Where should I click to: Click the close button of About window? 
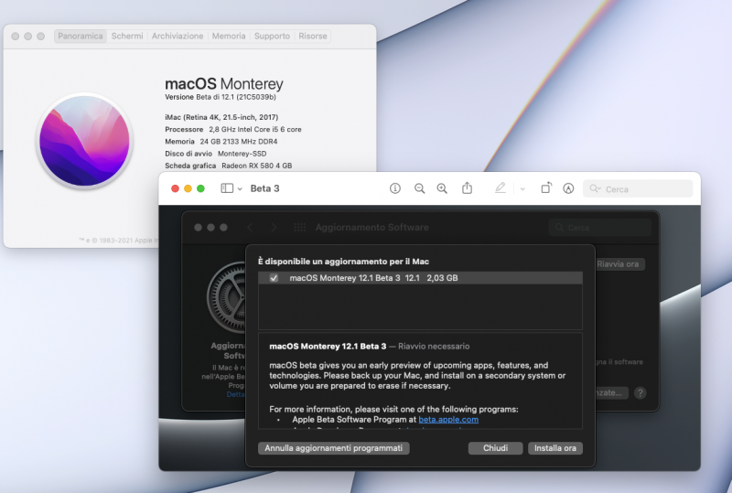(15, 37)
